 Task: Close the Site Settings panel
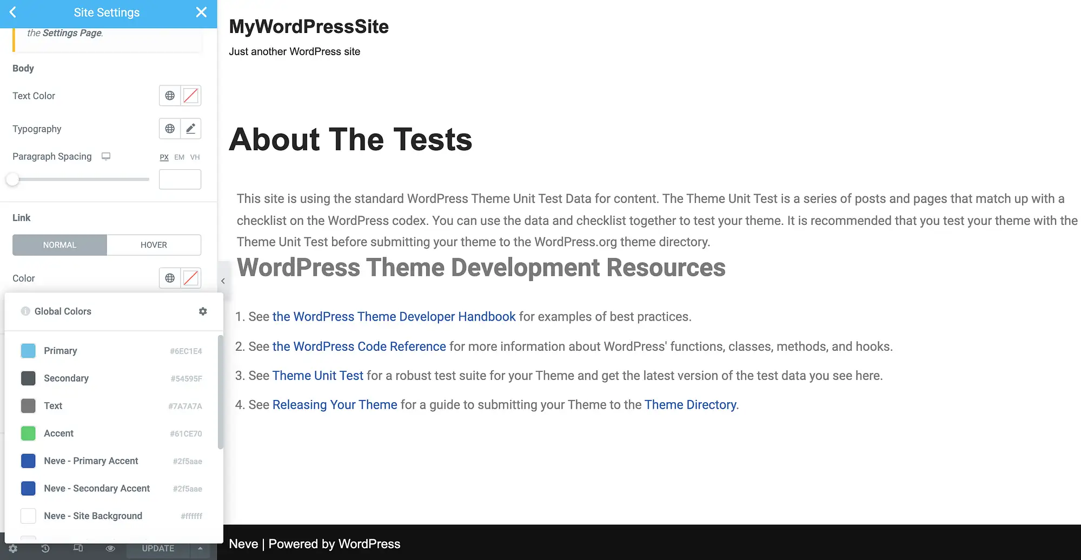click(201, 12)
